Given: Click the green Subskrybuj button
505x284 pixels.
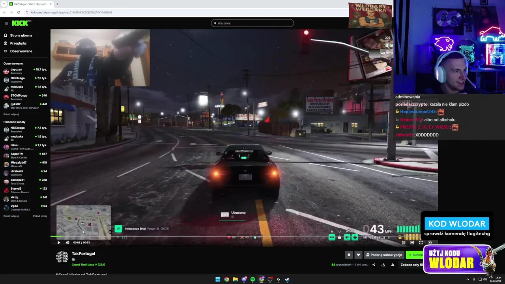Looking at the screenshot, I should (414, 255).
